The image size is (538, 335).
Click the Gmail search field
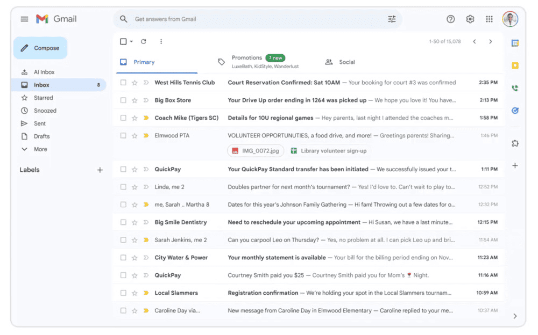tap(253, 19)
